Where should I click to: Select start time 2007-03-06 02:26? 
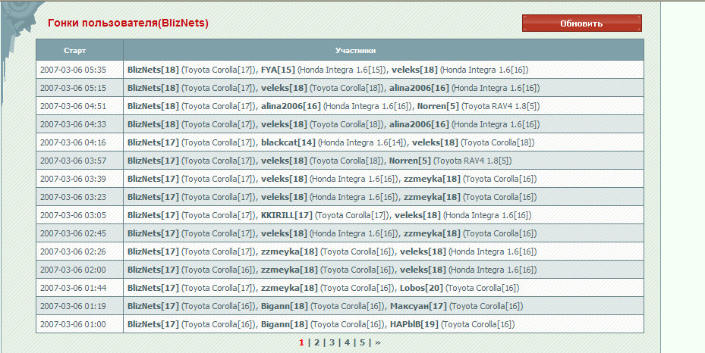[x=74, y=251]
